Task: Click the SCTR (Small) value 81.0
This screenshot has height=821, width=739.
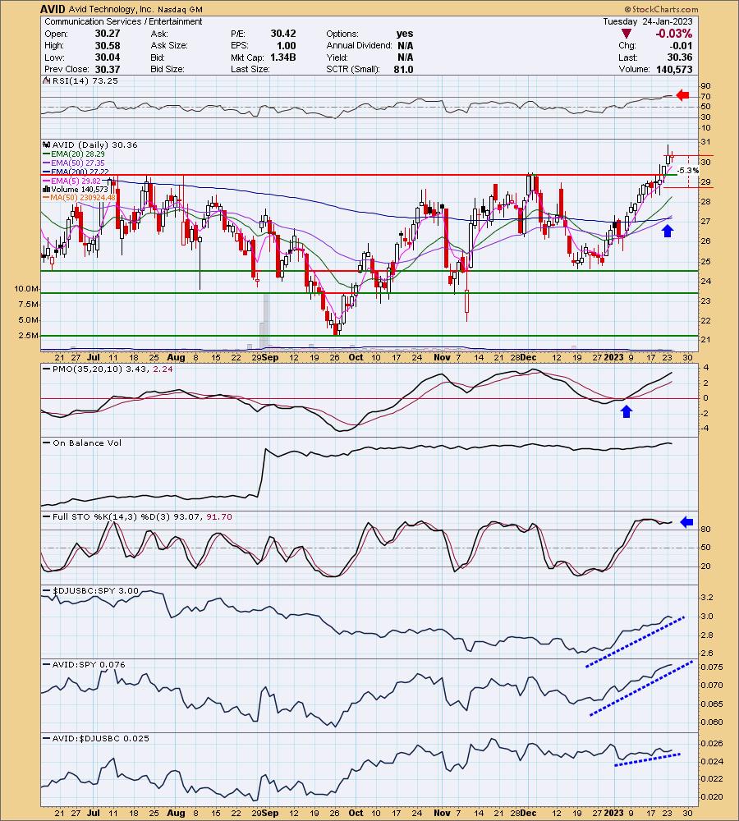Action: pos(403,69)
